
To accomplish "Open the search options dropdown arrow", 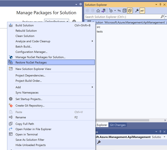I will 166,17.
